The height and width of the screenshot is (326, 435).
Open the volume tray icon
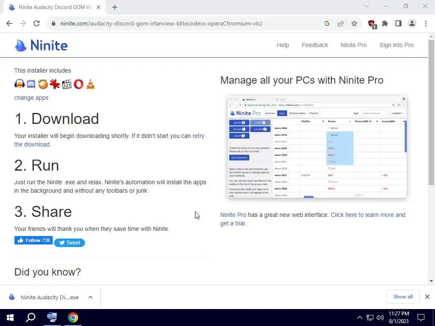tap(380, 318)
